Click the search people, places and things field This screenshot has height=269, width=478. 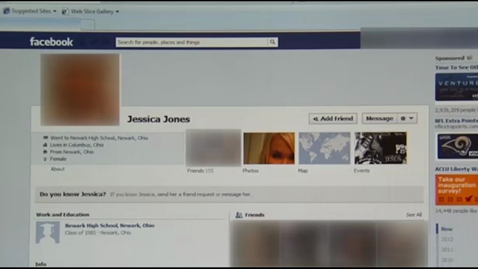pos(189,42)
